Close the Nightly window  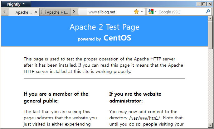pos(210,4)
